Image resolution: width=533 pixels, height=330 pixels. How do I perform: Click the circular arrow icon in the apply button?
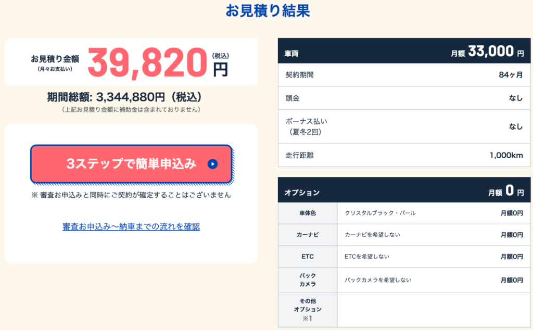click(x=212, y=164)
